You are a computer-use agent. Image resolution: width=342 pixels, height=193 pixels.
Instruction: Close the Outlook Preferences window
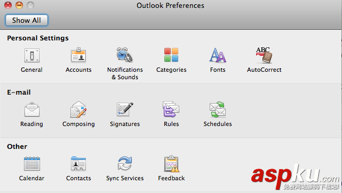pyautogui.click(x=8, y=5)
